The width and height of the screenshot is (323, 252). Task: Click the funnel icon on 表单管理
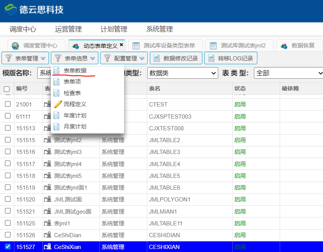(x=9, y=58)
